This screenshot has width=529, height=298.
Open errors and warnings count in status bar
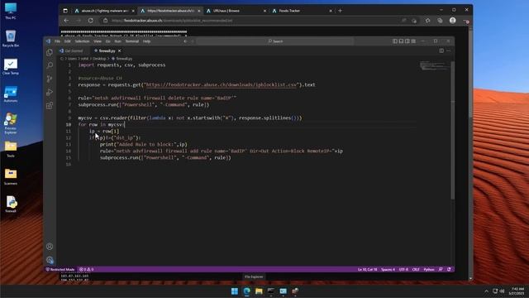click(x=86, y=270)
